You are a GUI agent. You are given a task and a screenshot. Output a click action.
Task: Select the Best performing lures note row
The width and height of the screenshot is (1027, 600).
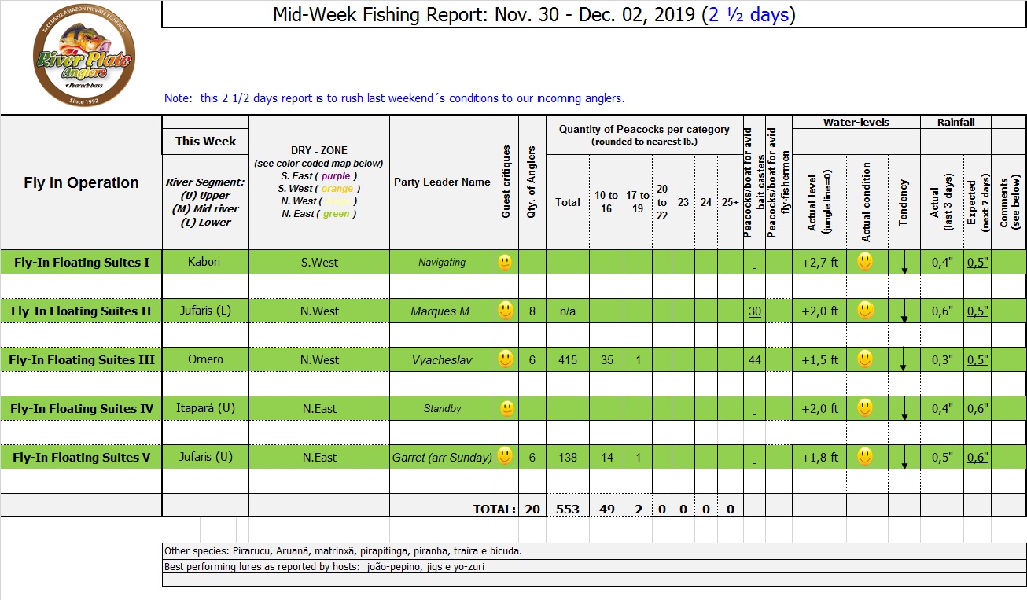324,566
